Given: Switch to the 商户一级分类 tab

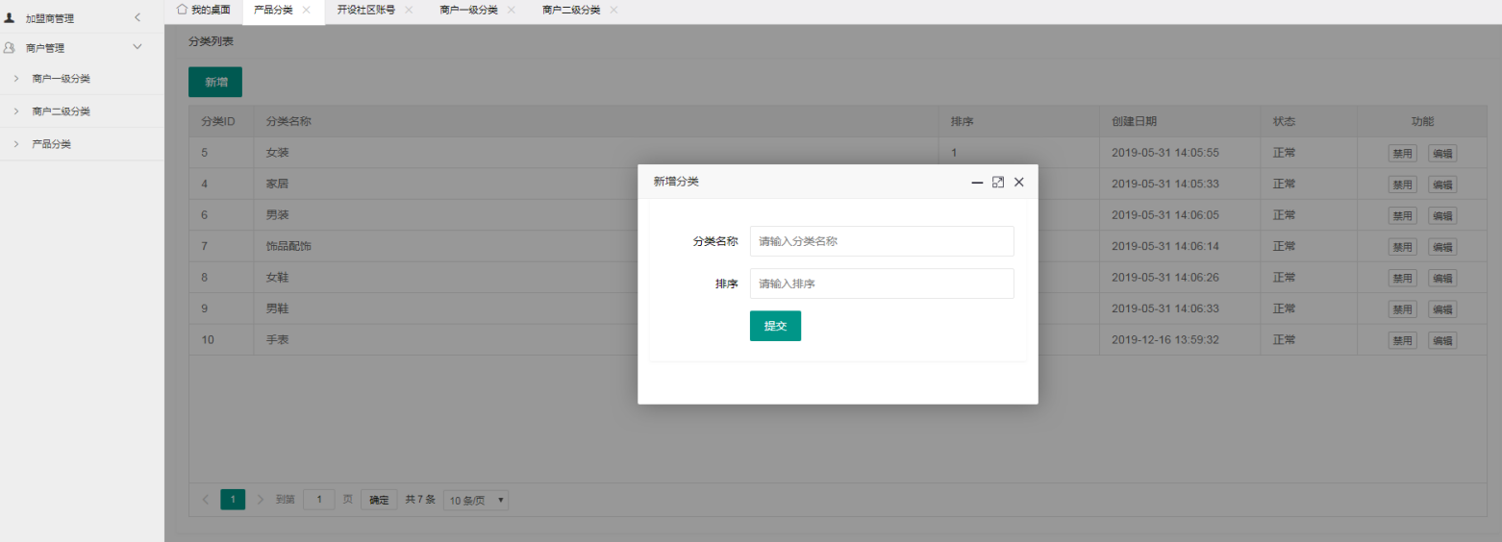Looking at the screenshot, I should (468, 10).
